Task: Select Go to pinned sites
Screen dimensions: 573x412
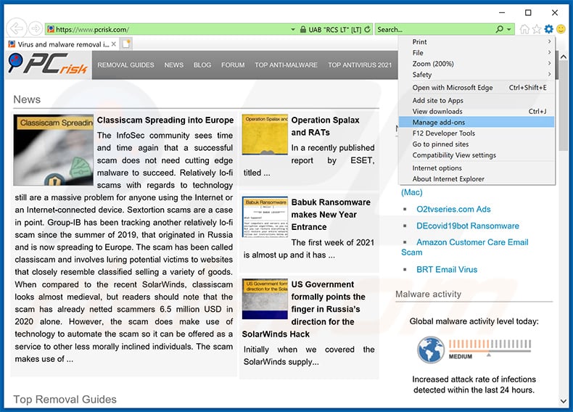Action: tap(477, 144)
